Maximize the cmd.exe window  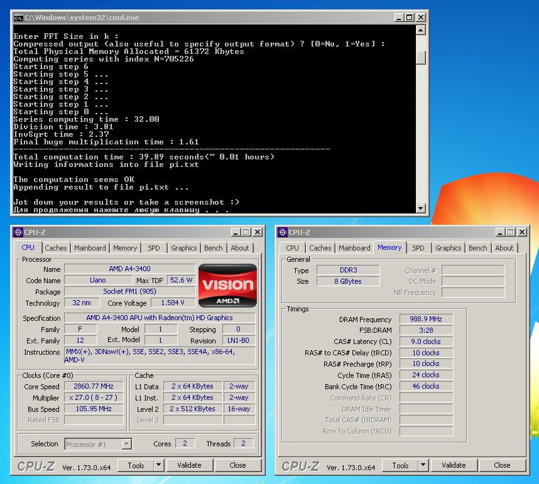pyautogui.click(x=410, y=18)
